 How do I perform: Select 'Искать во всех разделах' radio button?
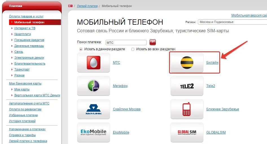(133, 49)
